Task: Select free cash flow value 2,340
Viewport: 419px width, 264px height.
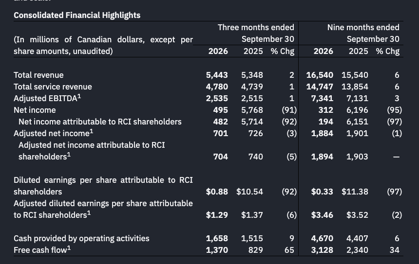Action: point(357,250)
